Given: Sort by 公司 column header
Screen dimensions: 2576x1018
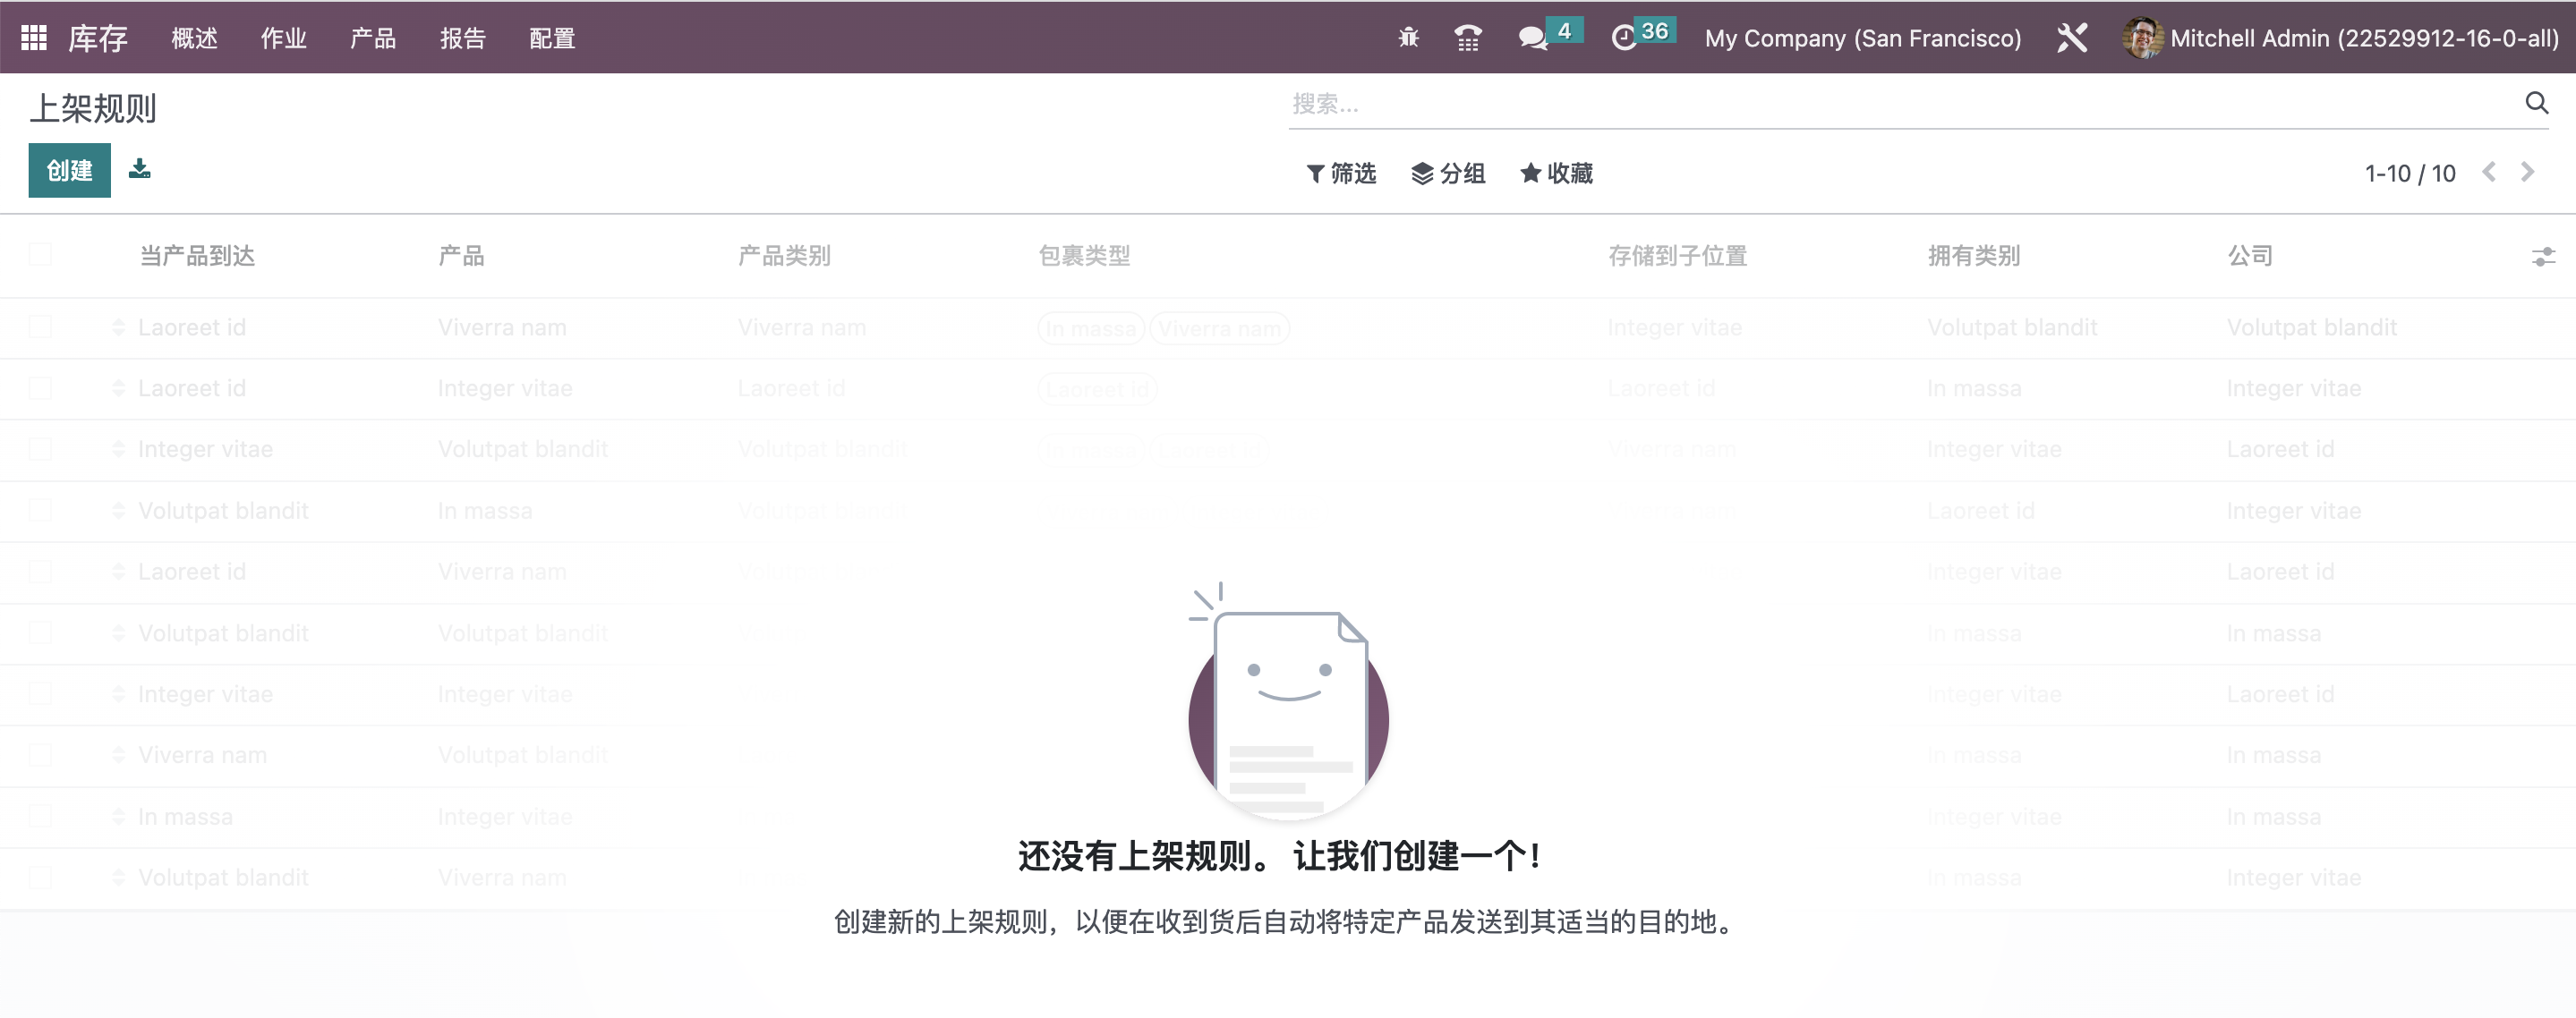Looking at the screenshot, I should tap(2250, 257).
